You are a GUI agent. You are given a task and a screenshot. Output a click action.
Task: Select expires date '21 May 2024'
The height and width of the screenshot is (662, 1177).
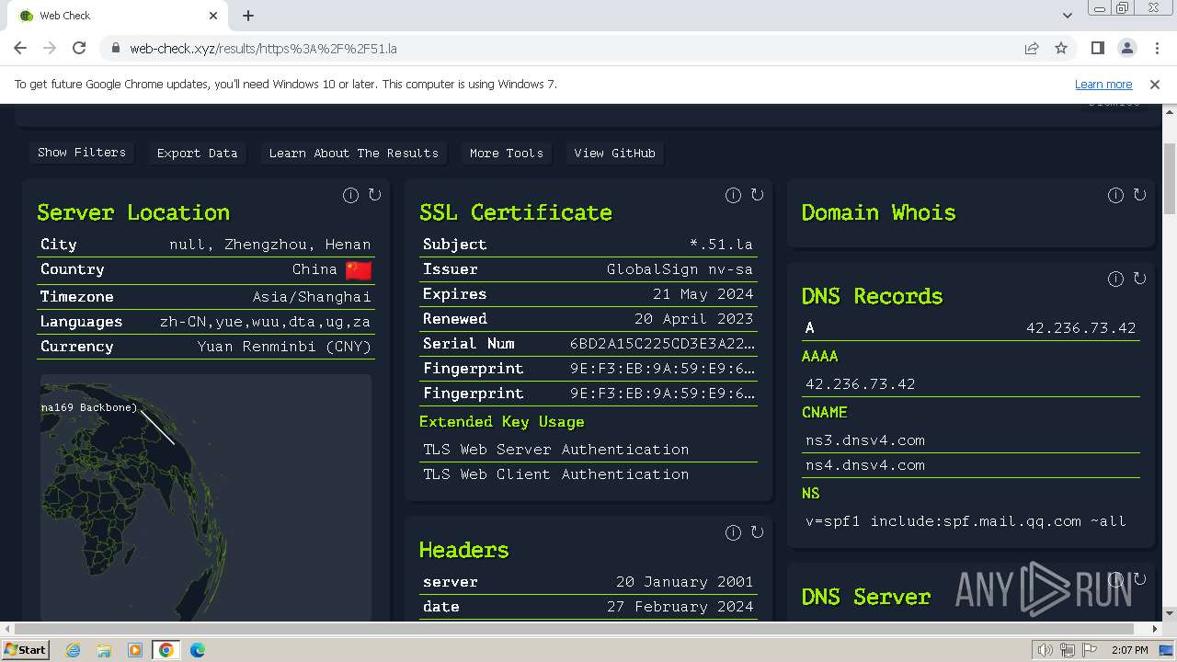(x=703, y=294)
